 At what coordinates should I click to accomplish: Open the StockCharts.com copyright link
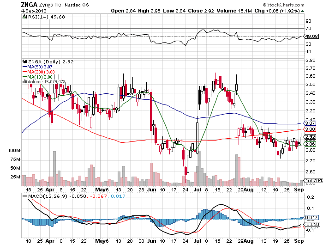click(x=283, y=5)
